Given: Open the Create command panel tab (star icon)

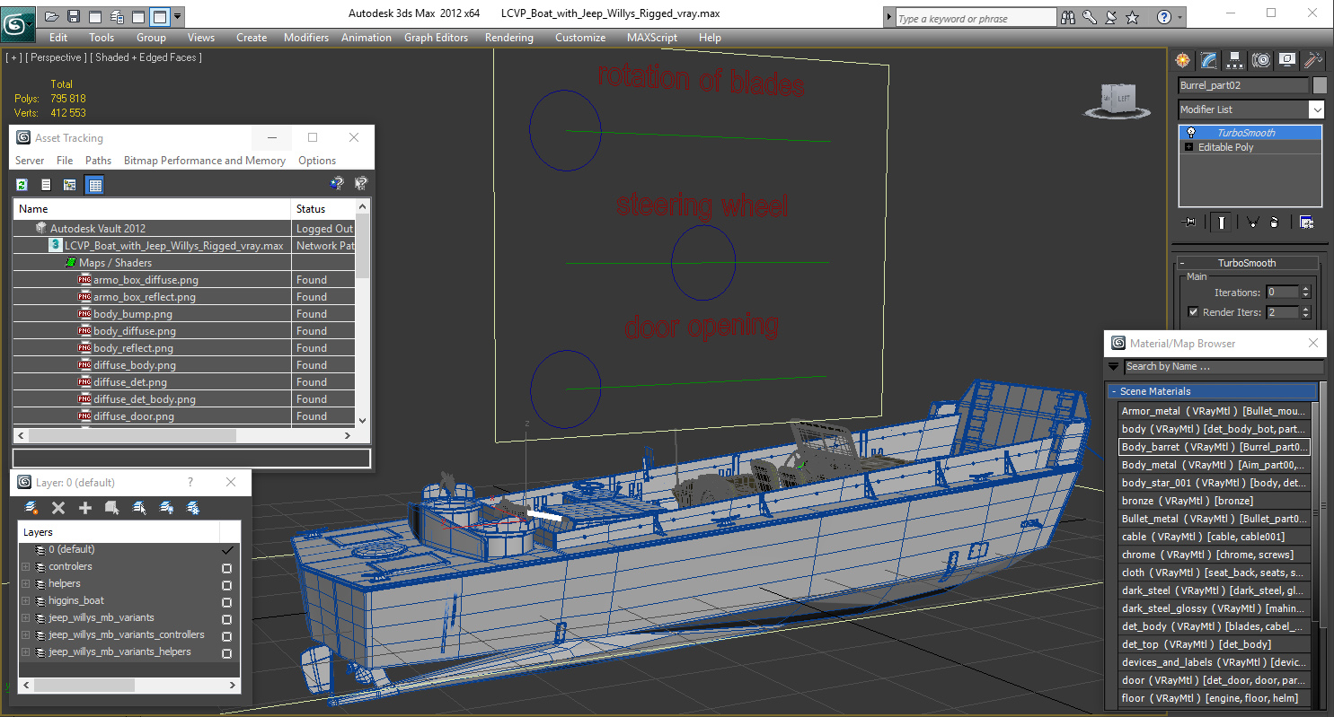Looking at the screenshot, I should (x=1183, y=60).
